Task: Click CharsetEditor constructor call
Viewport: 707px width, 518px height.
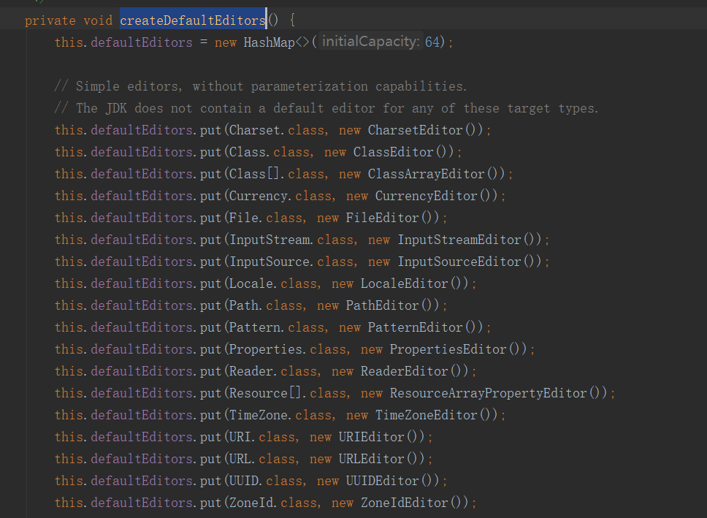Action: pyautogui.click(x=425, y=130)
